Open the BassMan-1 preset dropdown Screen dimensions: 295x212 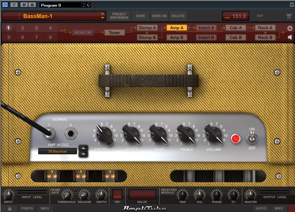coord(102,16)
